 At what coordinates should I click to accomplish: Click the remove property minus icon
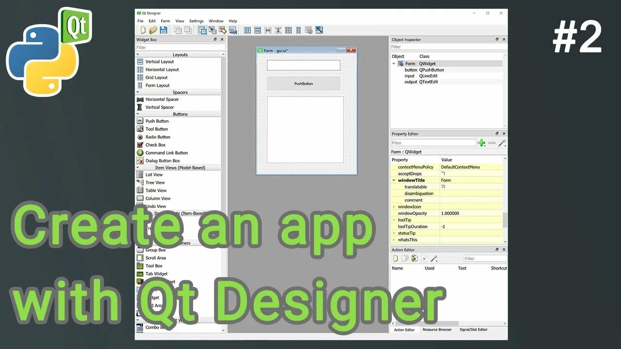[492, 143]
